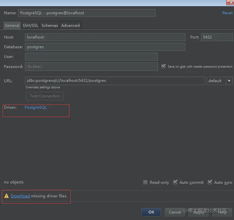Image resolution: width=234 pixels, height=220 pixels.
Task: Click Download to get missing driver files
Action: pyautogui.click(x=20, y=196)
